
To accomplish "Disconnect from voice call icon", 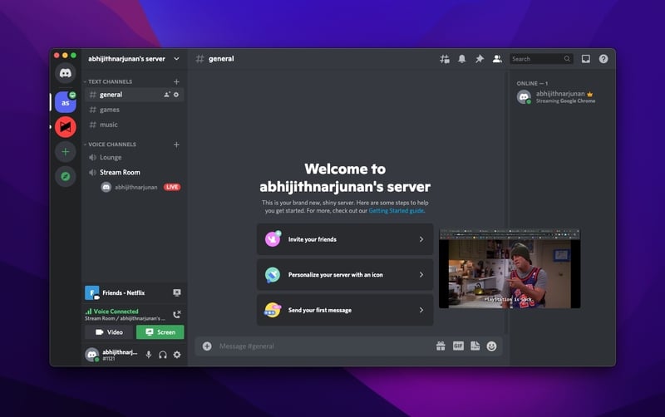I will click(x=177, y=315).
